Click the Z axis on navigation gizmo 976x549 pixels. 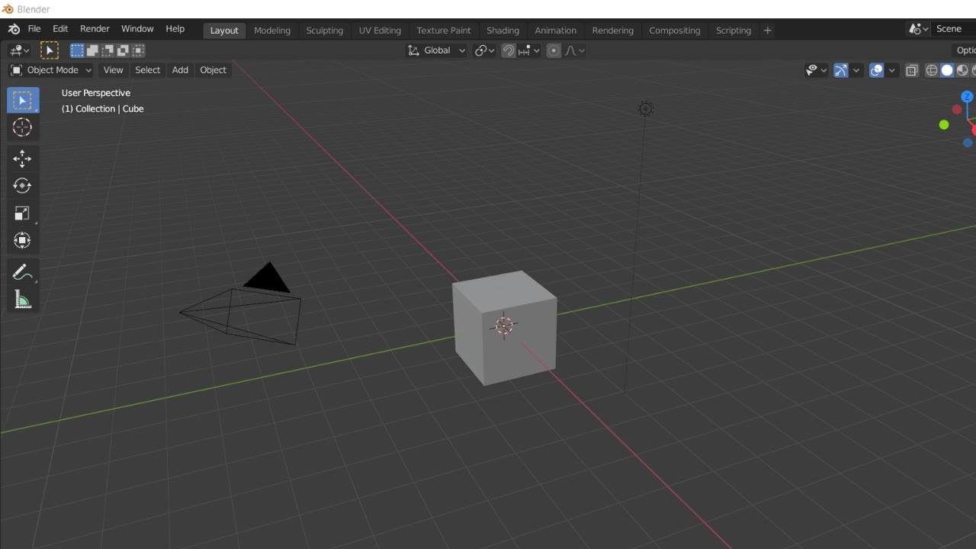point(967,97)
